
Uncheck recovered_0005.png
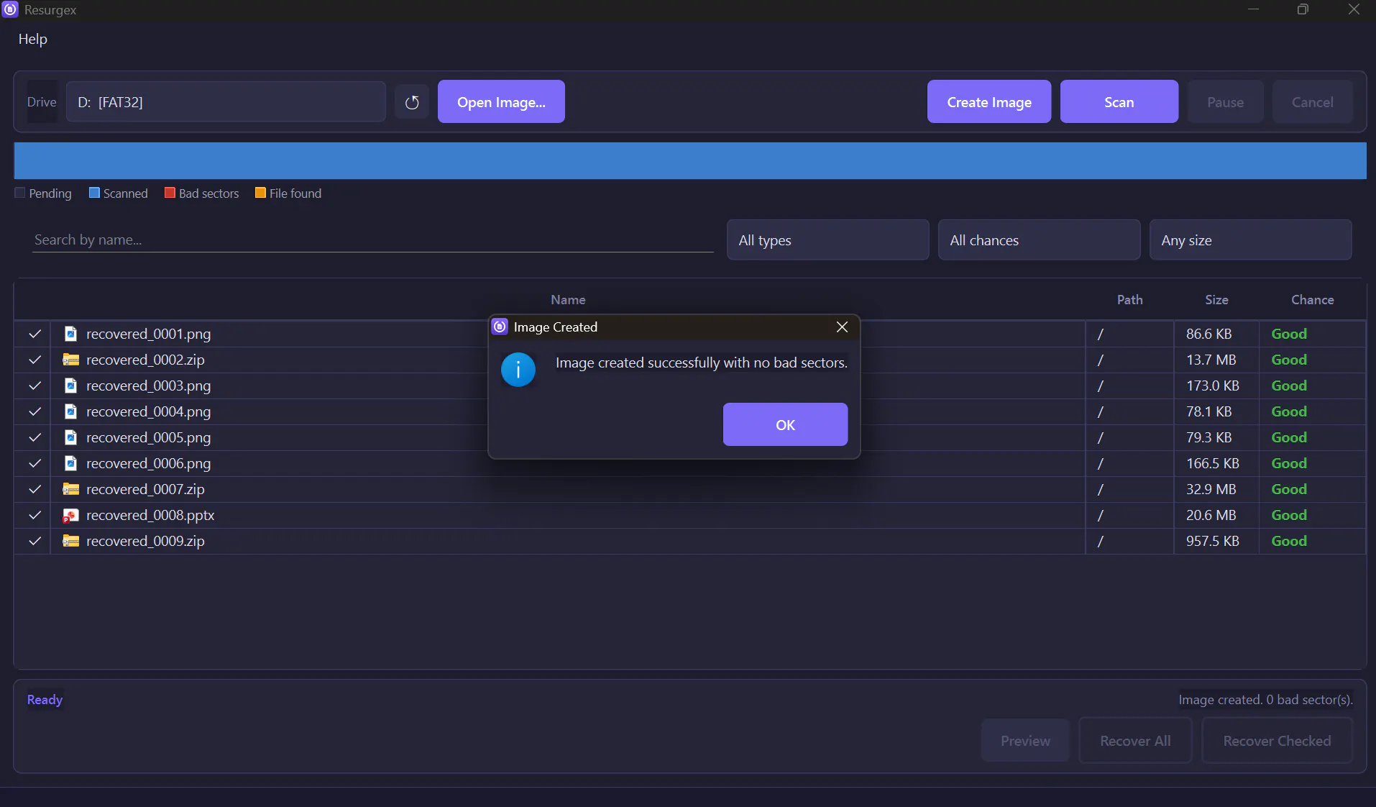coord(35,437)
